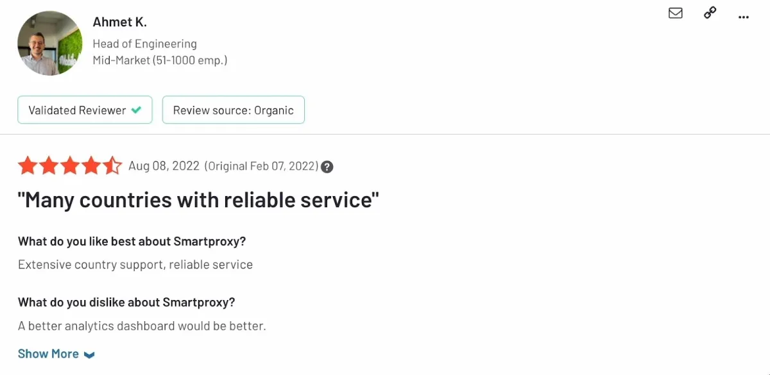Click the green Validated Reviewer checkmark
The image size is (770, 375).
136,110
